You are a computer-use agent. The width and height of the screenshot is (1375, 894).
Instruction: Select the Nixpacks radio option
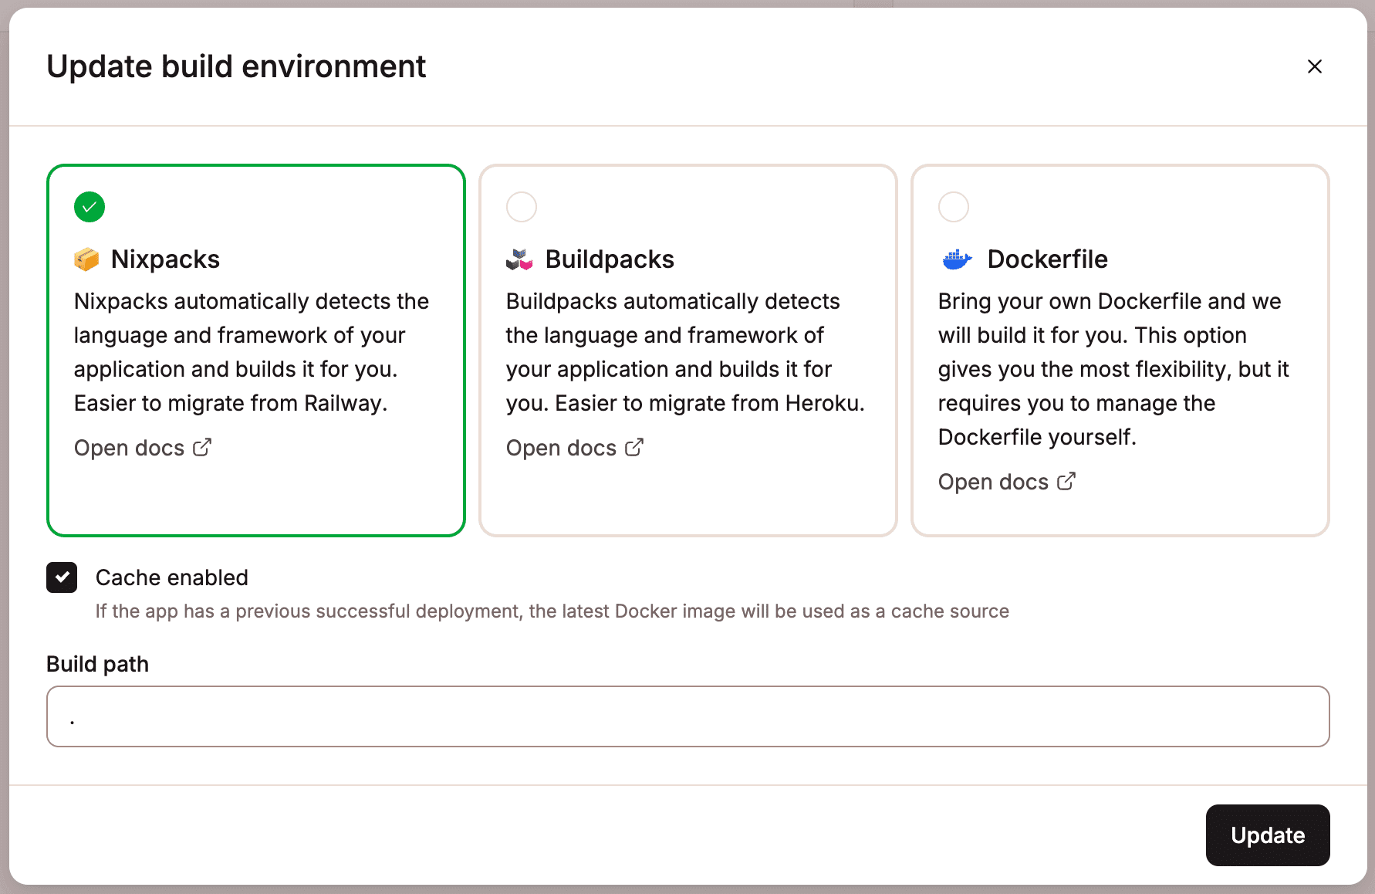(90, 207)
